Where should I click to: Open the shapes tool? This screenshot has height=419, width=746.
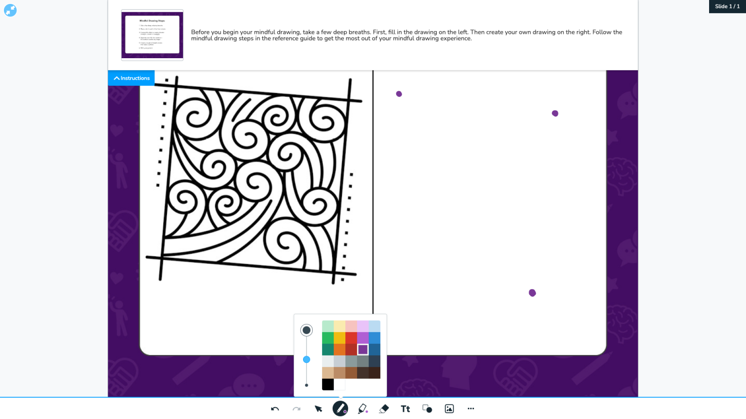click(x=427, y=409)
